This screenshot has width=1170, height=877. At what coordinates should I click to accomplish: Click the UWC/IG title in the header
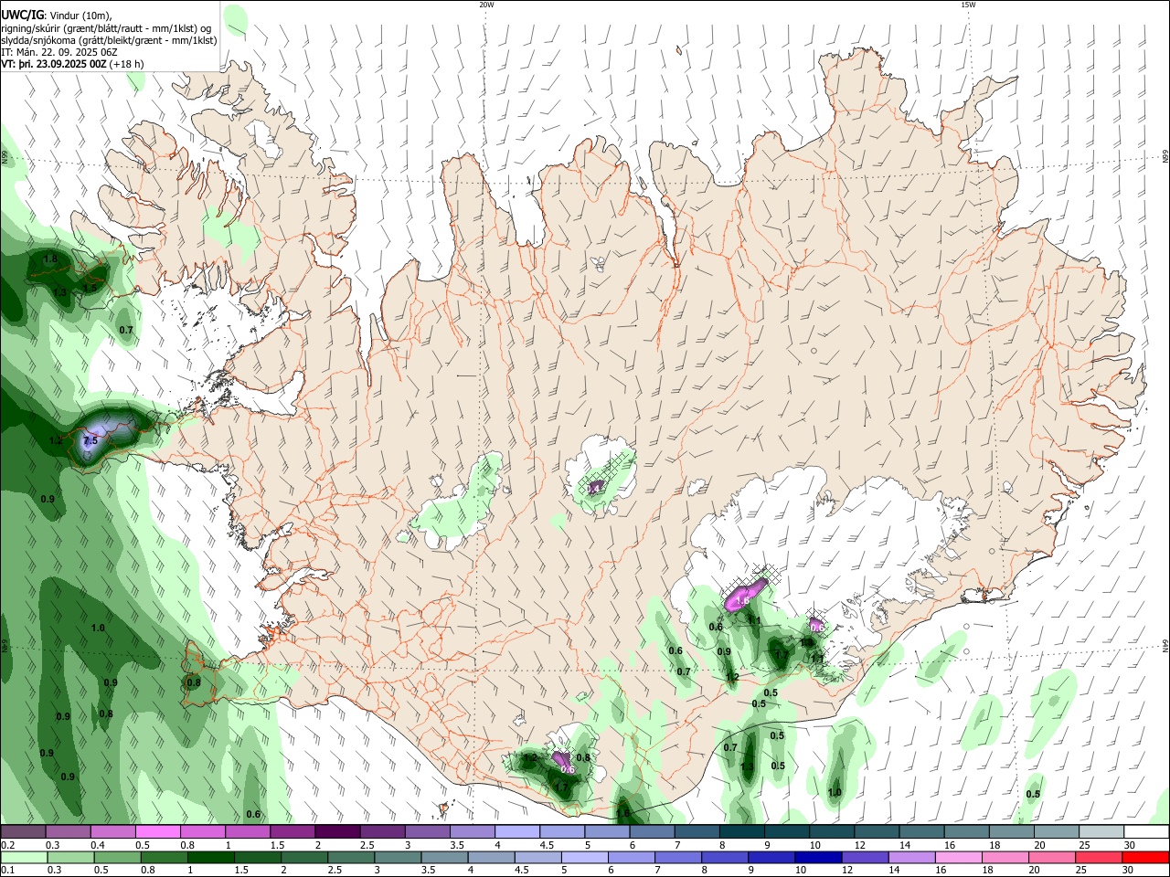(x=22, y=16)
